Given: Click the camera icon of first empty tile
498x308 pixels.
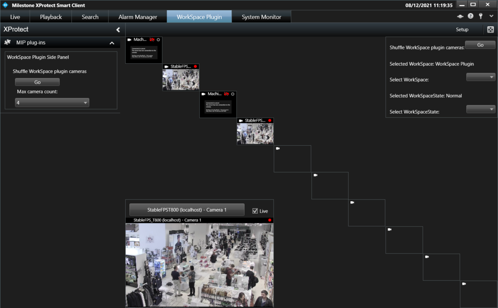Looking at the screenshot, I should pyautogui.click(x=278, y=148).
